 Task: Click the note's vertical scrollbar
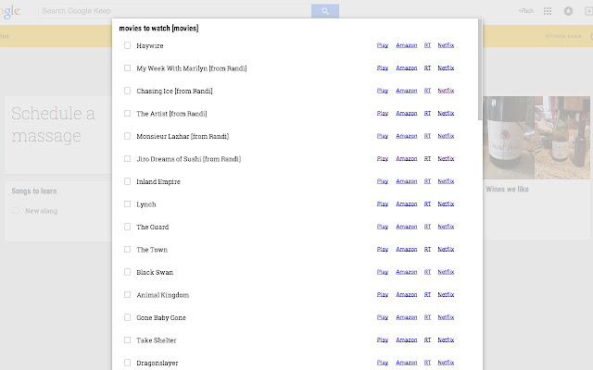pos(480,70)
